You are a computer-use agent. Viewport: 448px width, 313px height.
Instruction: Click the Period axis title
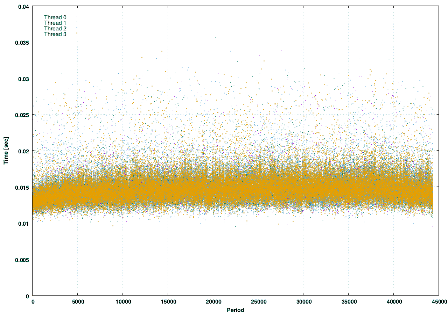coord(235,310)
